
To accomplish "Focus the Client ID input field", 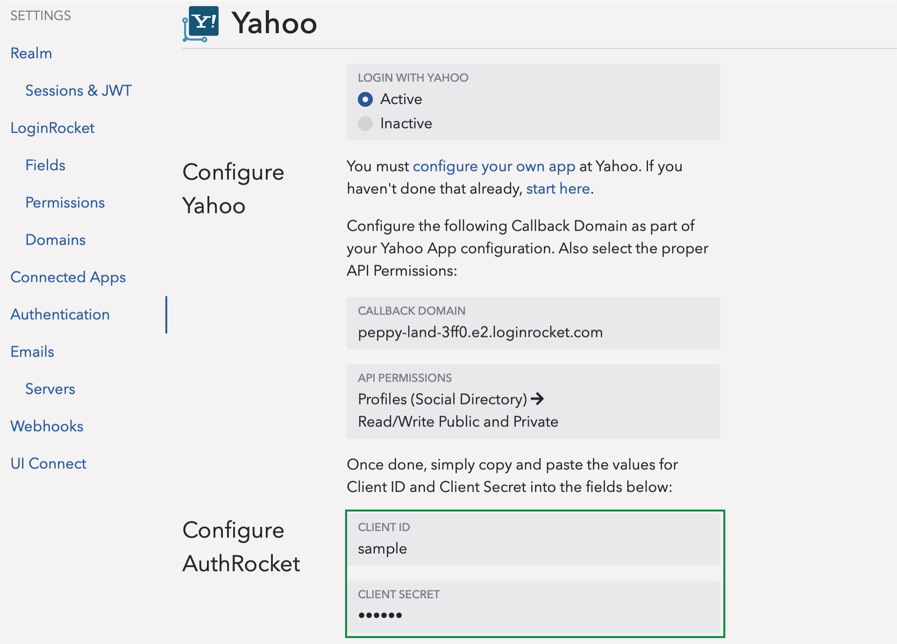I will (533, 539).
